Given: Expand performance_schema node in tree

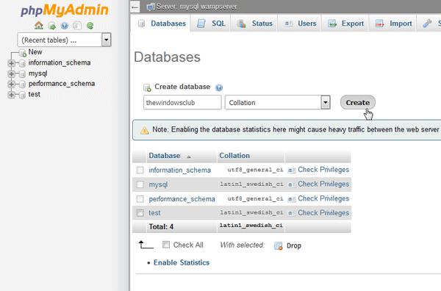Looking at the screenshot, I should 12,84.
